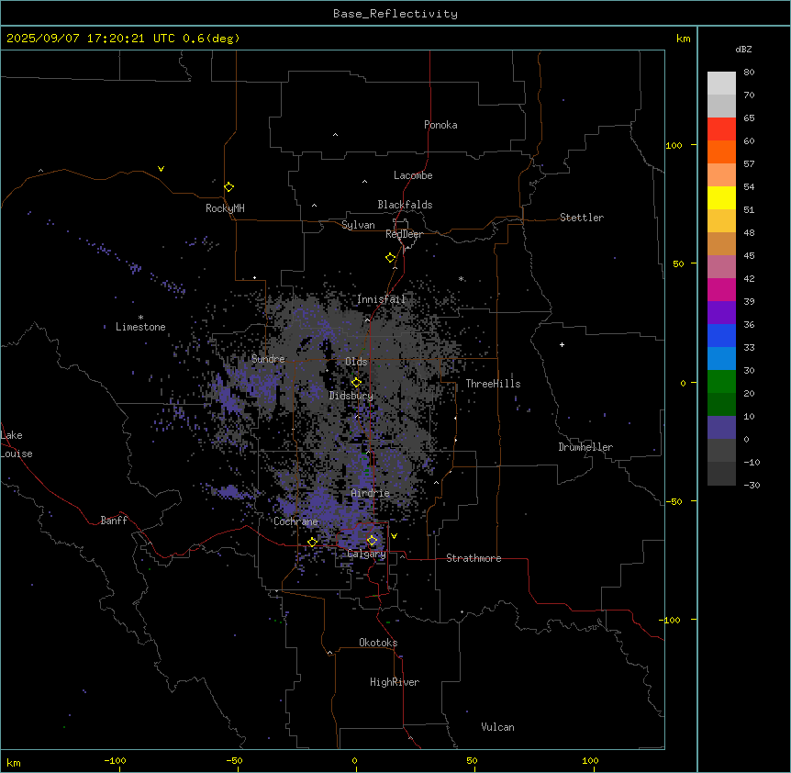Click the RedDeer city label

[x=404, y=234]
